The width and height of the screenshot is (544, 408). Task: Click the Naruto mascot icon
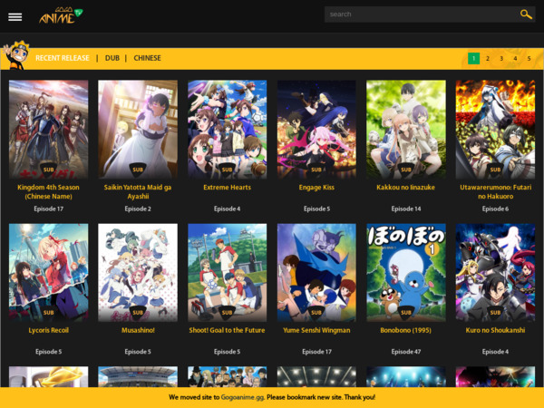(16, 56)
